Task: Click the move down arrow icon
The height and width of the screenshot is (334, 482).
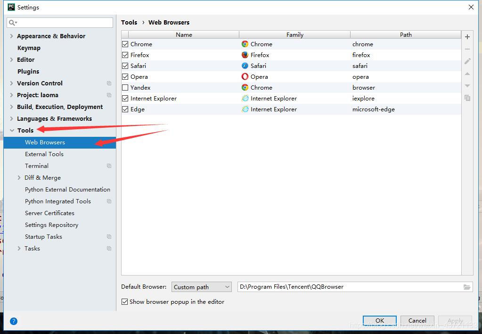Action: click(x=467, y=85)
